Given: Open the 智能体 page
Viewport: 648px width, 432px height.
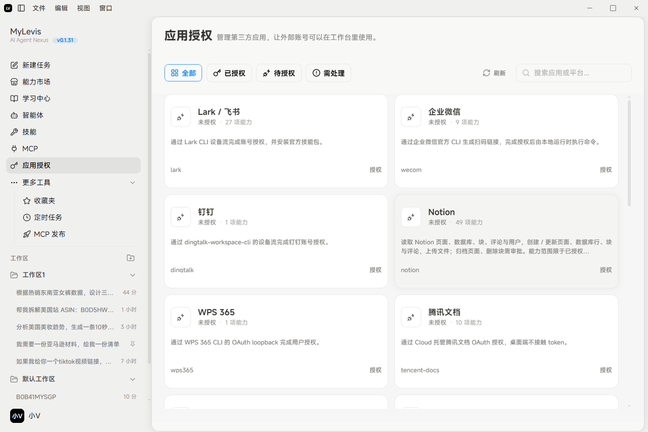Looking at the screenshot, I should click(73, 115).
